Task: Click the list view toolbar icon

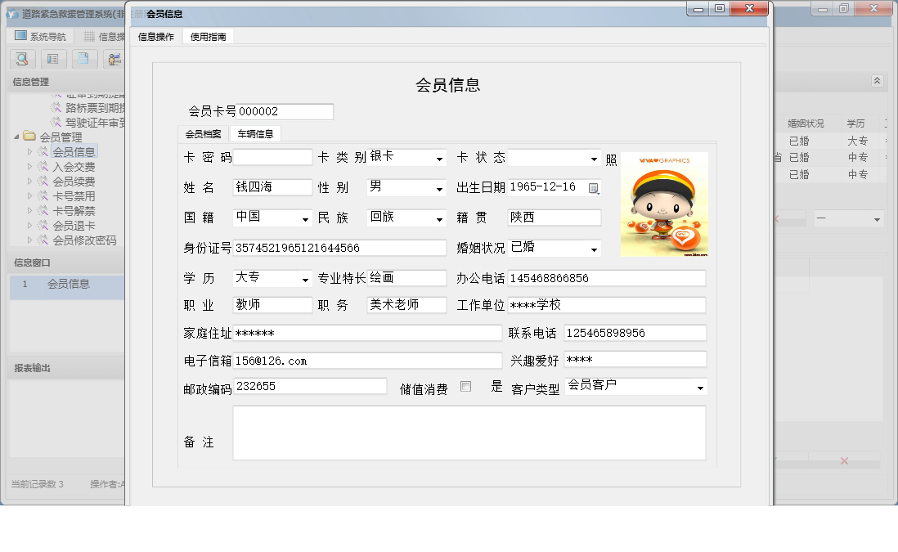Action: click(52, 59)
